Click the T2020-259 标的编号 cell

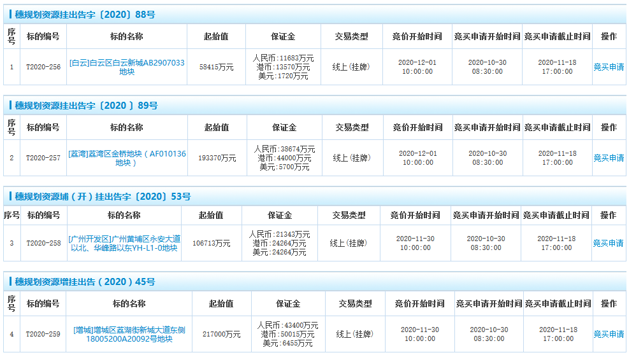click(43, 334)
